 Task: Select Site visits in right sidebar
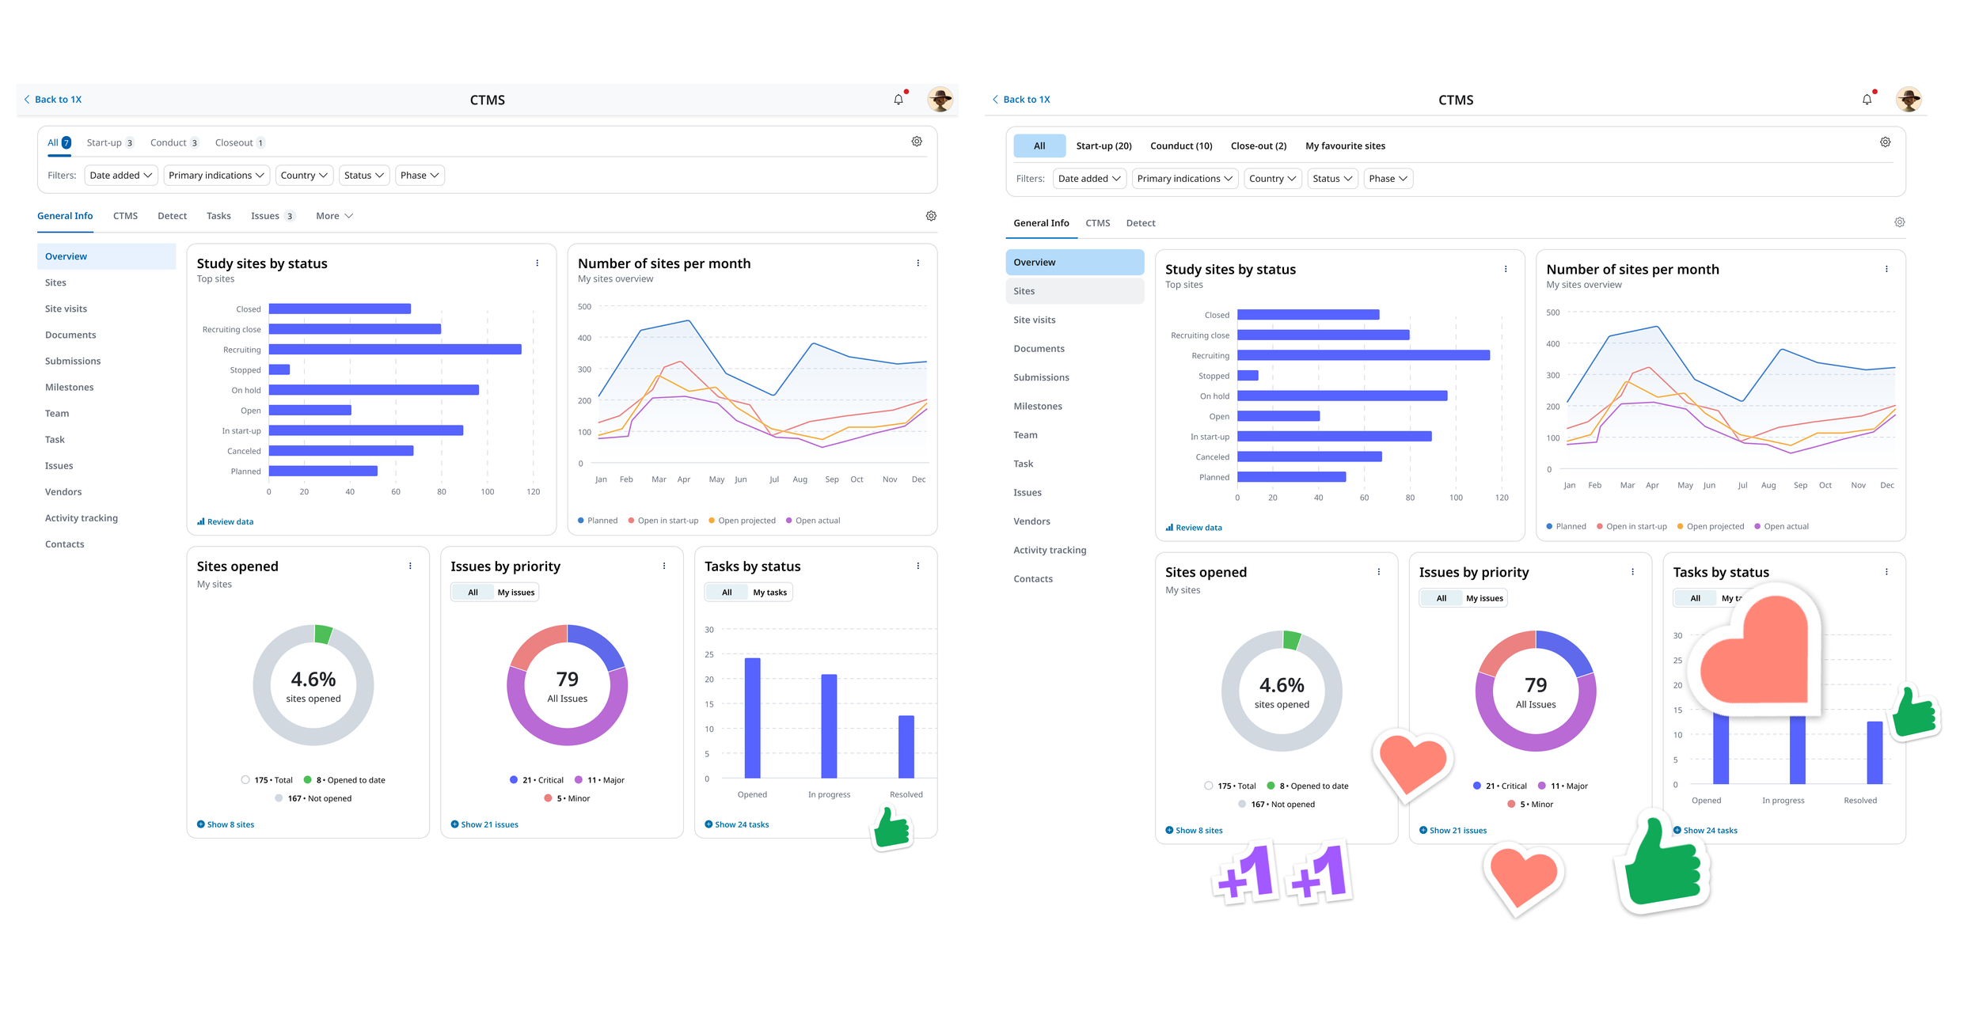click(1034, 320)
